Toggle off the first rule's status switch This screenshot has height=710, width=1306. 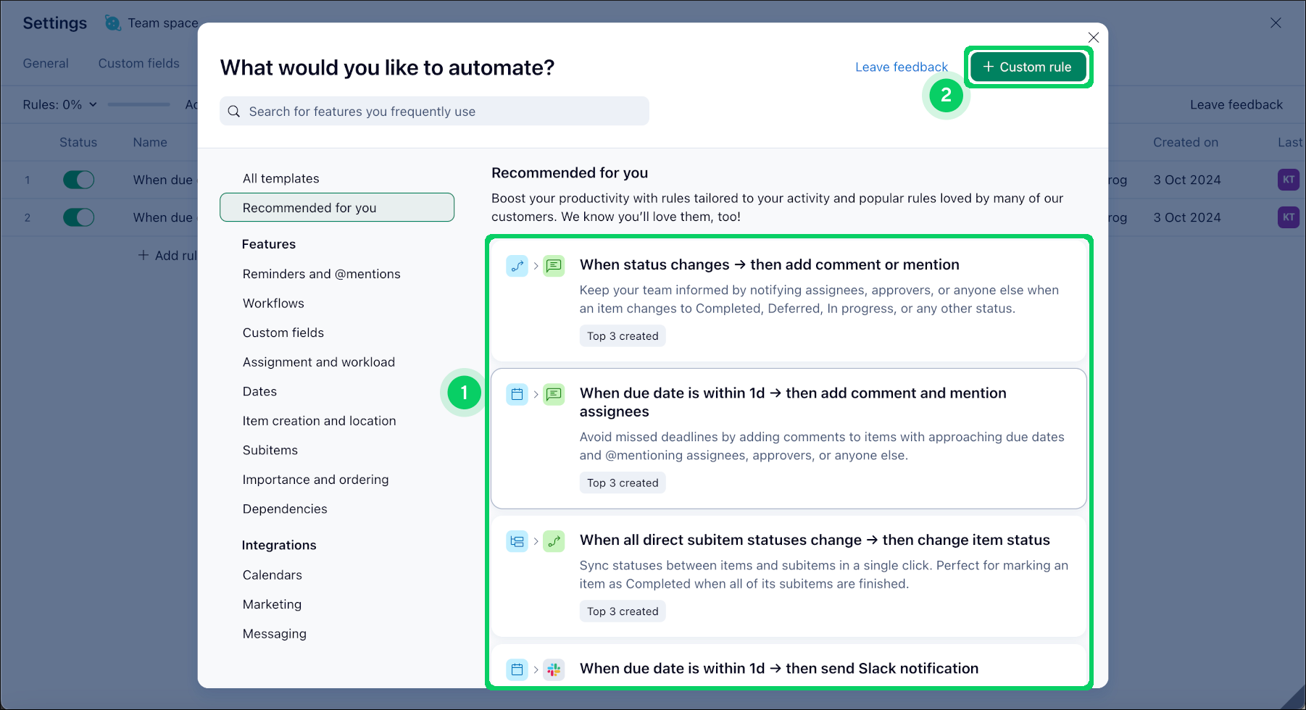pyautogui.click(x=78, y=180)
